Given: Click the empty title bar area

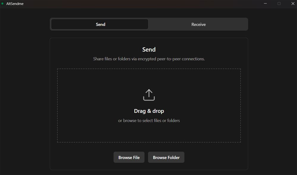Looking at the screenshot, I should click(x=134, y=4).
